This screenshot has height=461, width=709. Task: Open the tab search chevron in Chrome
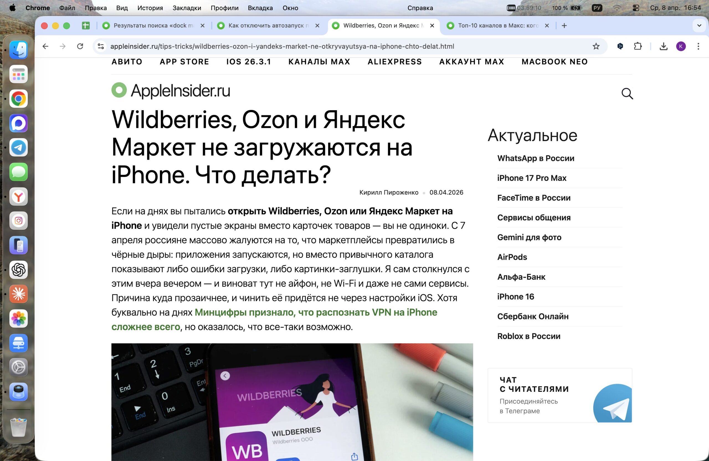[x=699, y=25]
